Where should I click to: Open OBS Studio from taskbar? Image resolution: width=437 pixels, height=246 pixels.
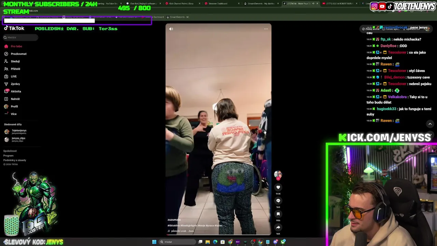point(253,242)
